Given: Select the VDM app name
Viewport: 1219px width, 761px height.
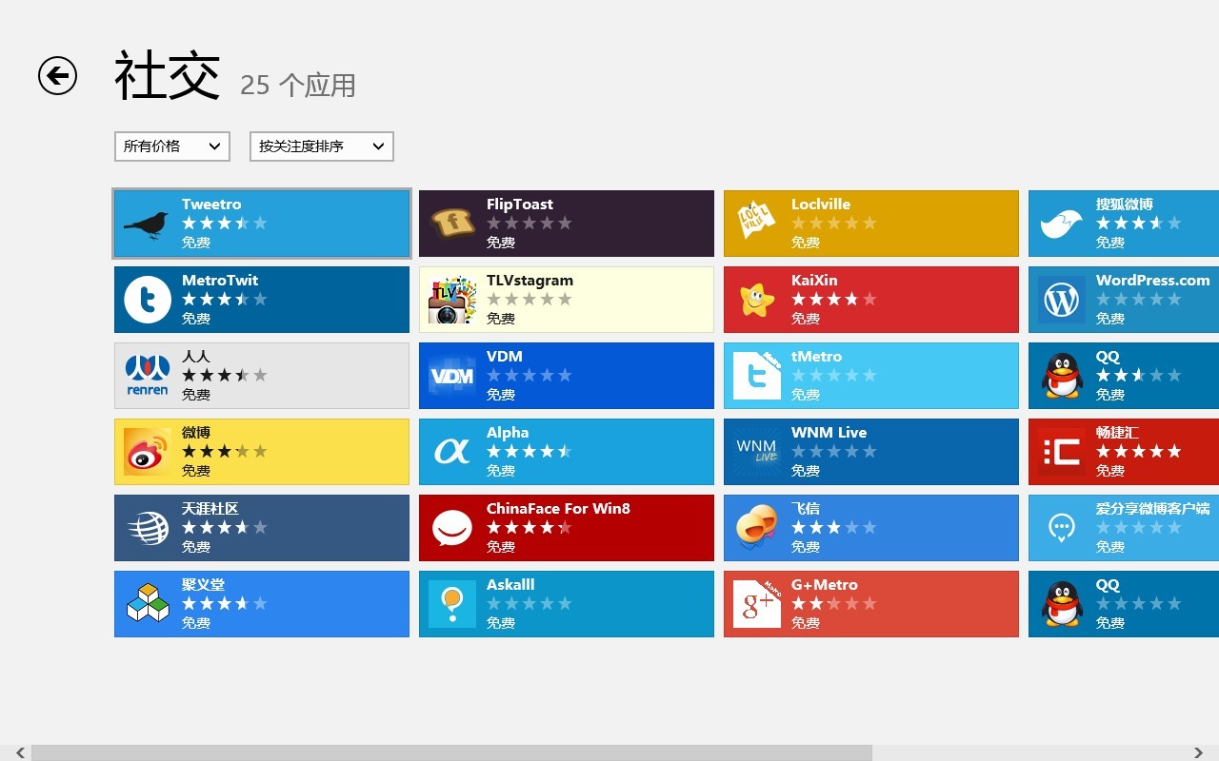Looking at the screenshot, I should pos(505,356).
